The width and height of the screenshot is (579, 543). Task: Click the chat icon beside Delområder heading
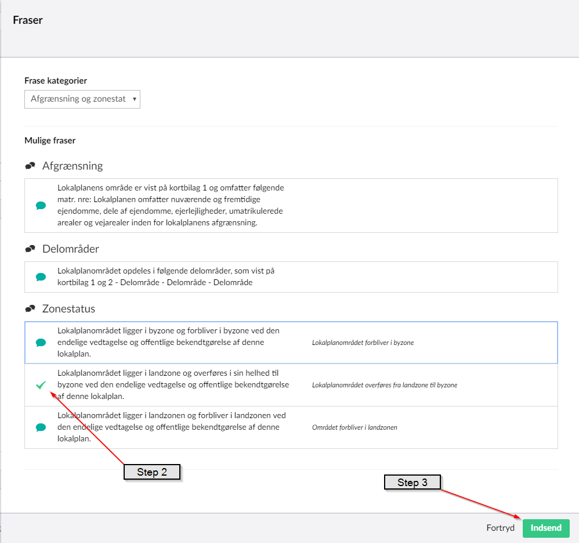click(30, 249)
